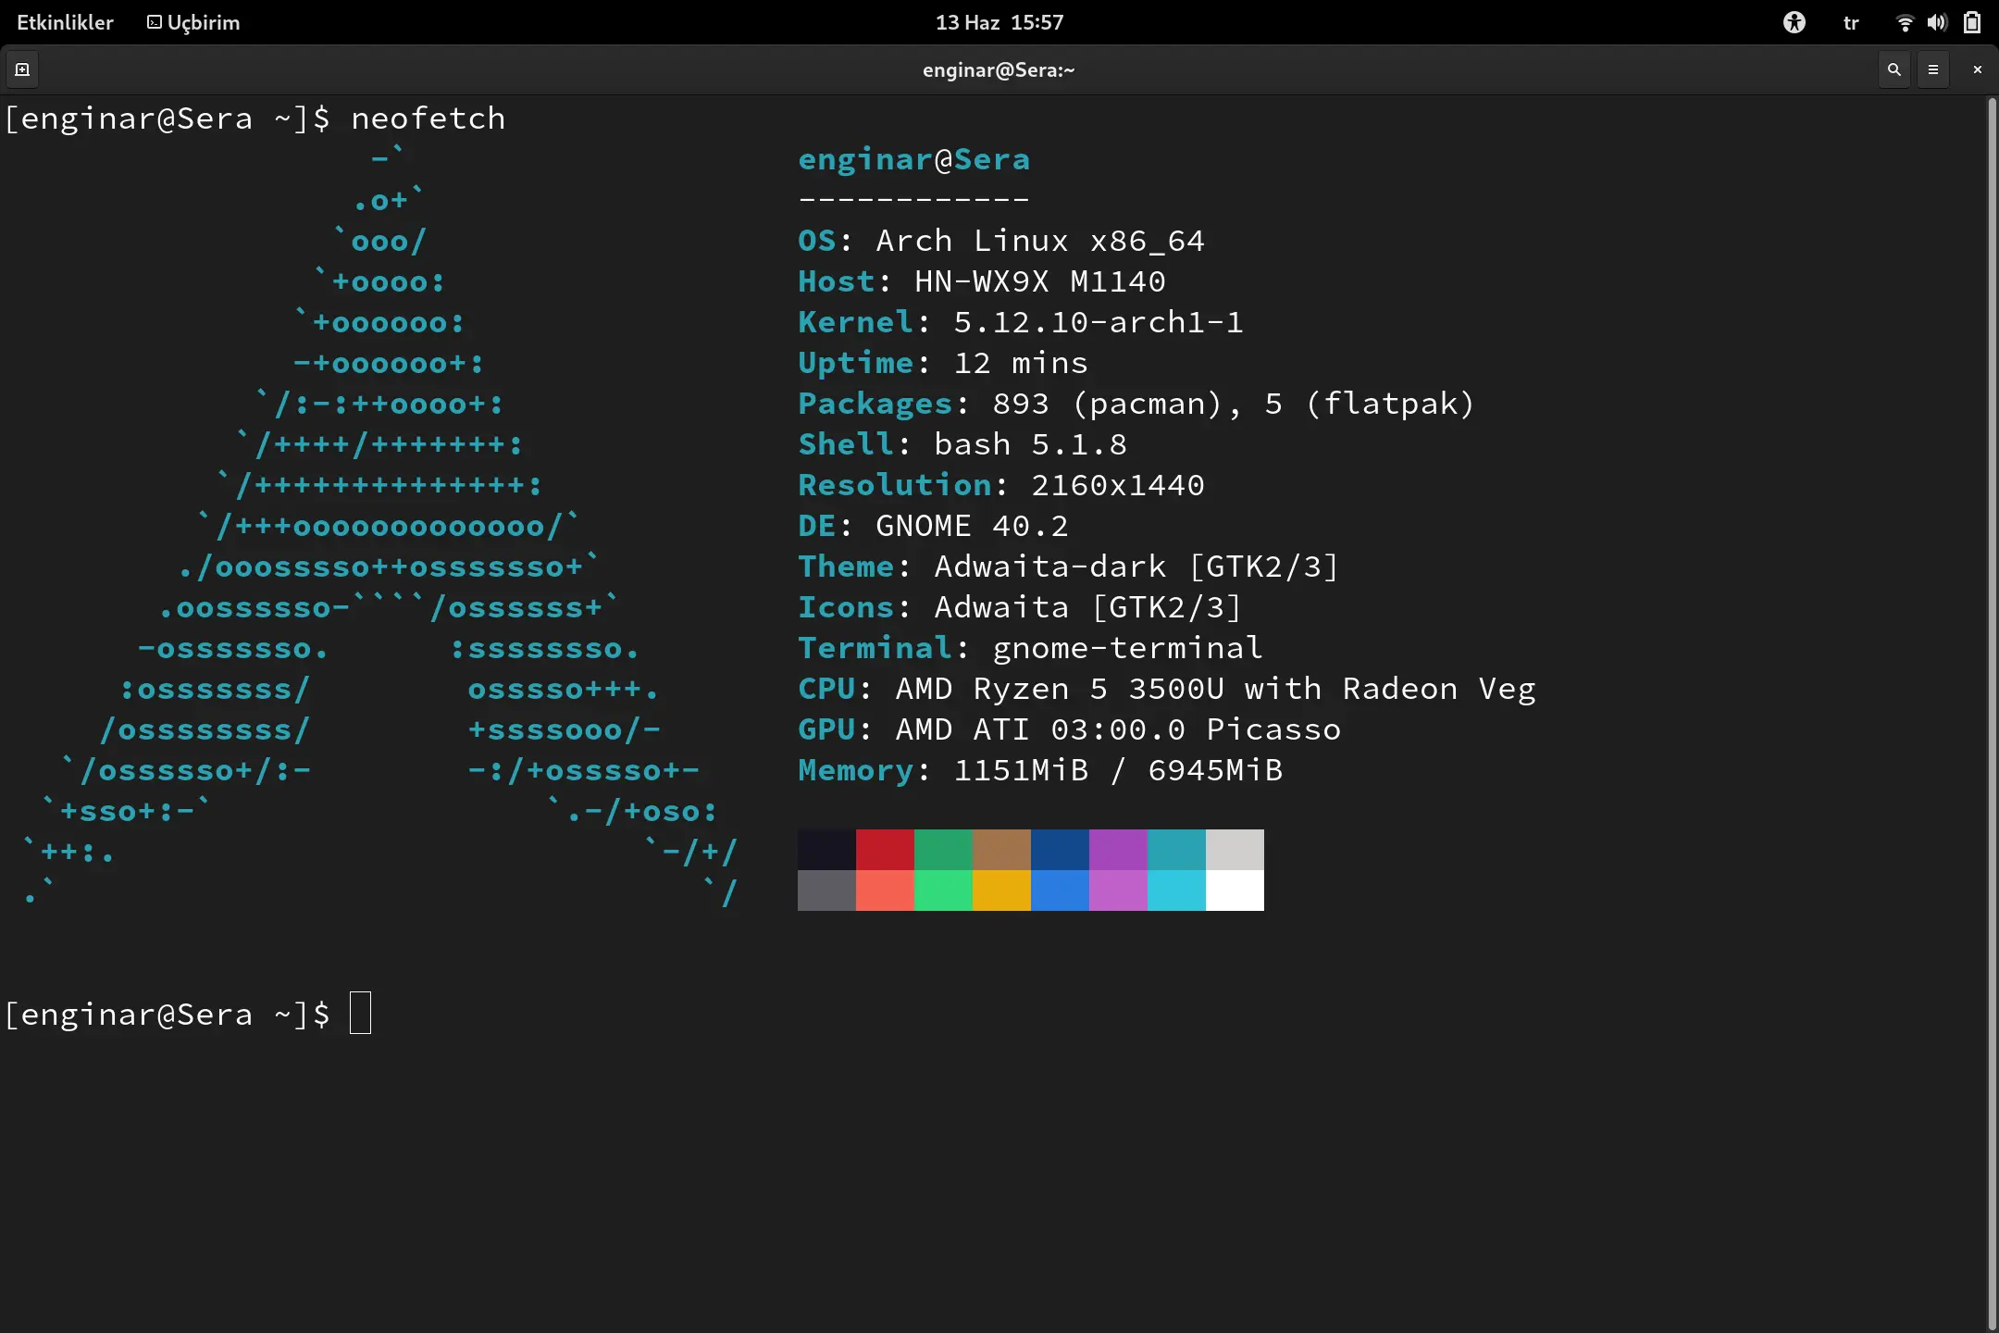Click the DE value GNOME 40.2
The height and width of the screenshot is (1333, 1999).
[x=972, y=526]
